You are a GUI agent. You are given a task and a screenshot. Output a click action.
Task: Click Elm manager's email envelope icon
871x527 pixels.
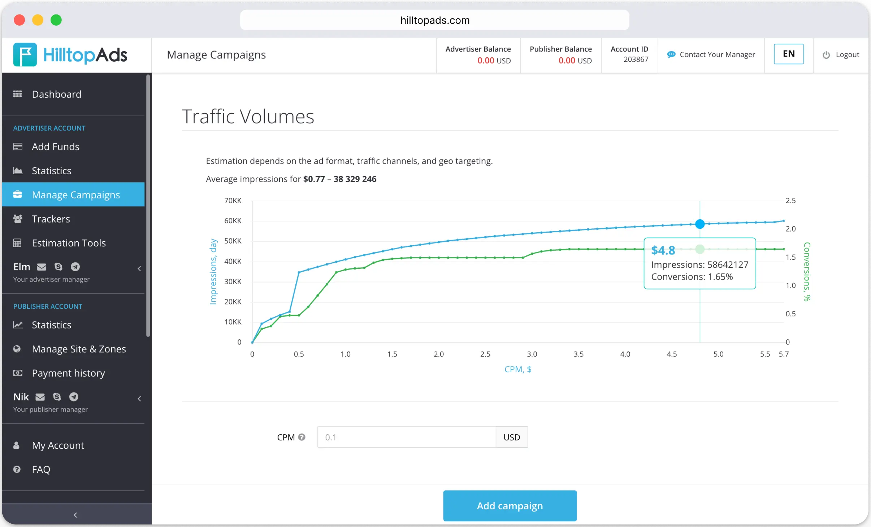click(42, 267)
